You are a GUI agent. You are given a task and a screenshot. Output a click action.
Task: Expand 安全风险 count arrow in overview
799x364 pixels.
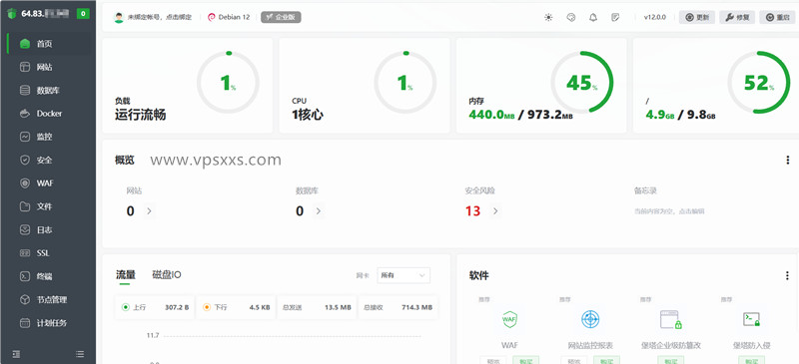(495, 210)
